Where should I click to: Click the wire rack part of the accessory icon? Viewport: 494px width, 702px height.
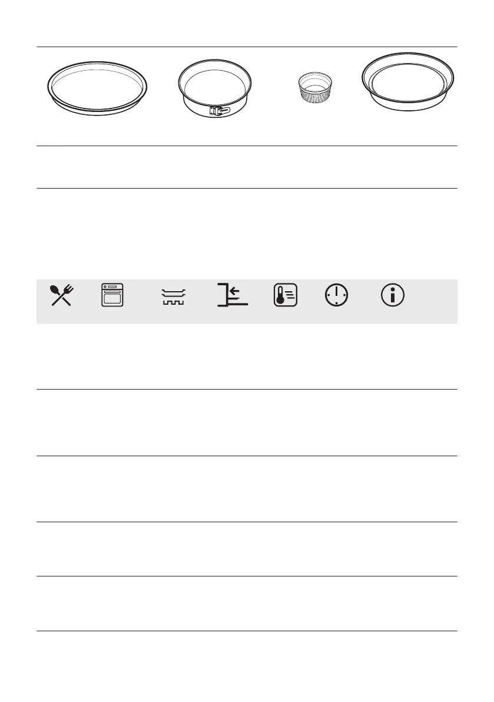(x=173, y=302)
